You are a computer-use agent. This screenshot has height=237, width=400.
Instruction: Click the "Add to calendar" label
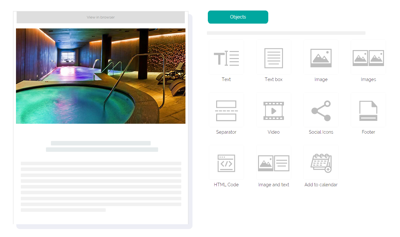click(x=321, y=185)
